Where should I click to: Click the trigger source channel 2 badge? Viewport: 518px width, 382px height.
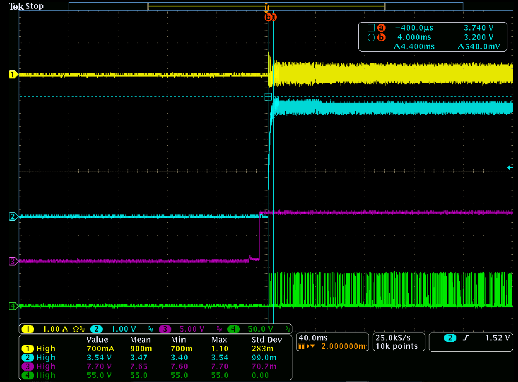[x=450, y=338]
